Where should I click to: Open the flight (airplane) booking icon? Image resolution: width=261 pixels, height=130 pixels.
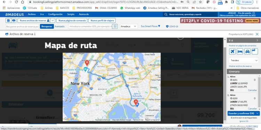coord(232,51)
